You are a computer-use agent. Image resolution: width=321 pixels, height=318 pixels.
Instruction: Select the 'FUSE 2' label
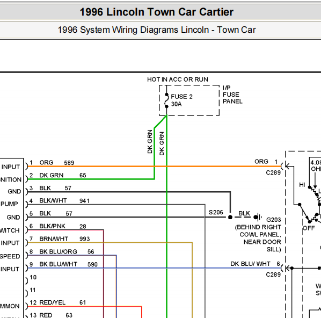point(181,97)
